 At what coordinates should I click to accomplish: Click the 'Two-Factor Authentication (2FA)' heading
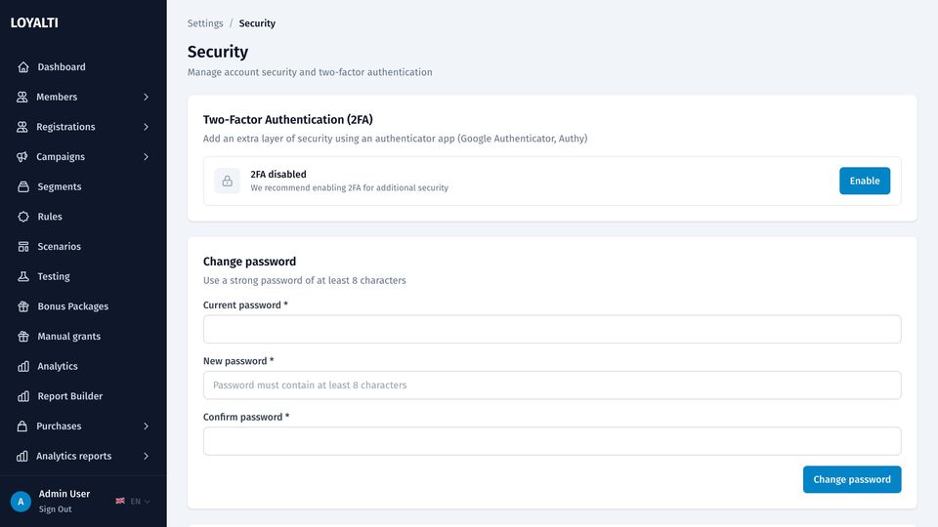coord(287,119)
